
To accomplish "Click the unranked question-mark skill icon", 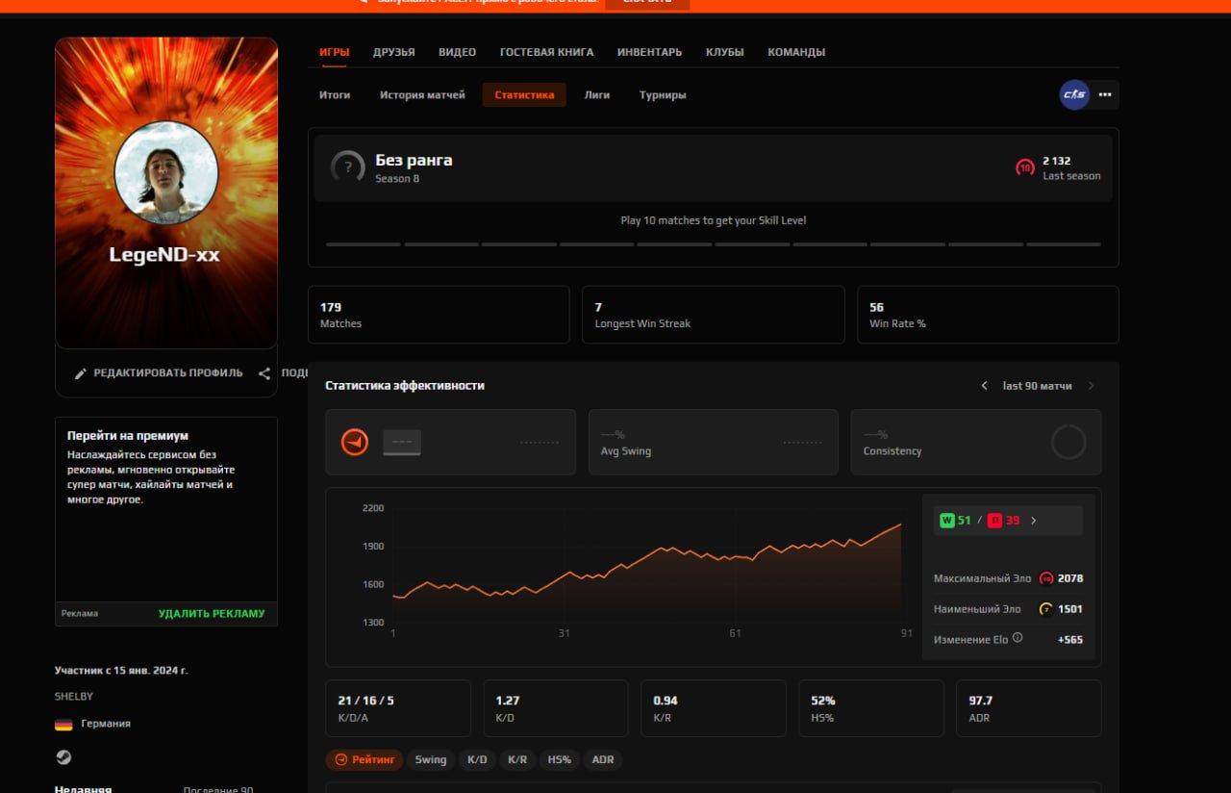I will (348, 167).
